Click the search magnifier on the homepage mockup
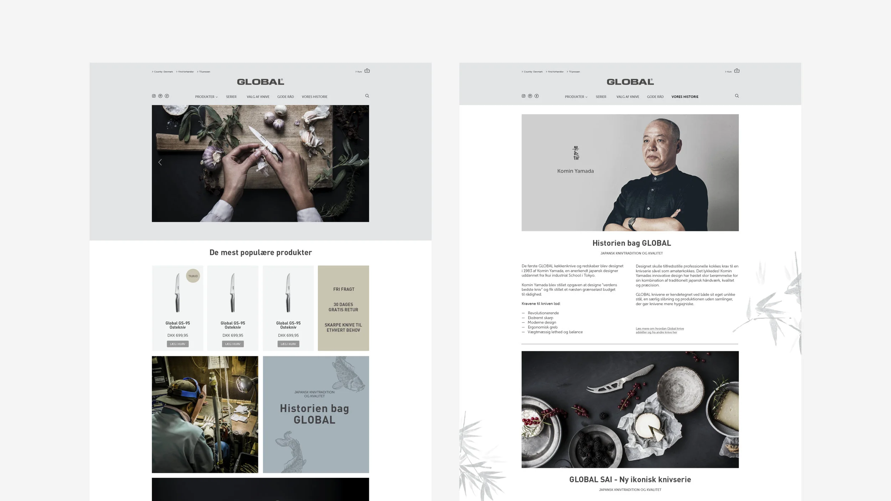The height and width of the screenshot is (501, 891). [367, 96]
